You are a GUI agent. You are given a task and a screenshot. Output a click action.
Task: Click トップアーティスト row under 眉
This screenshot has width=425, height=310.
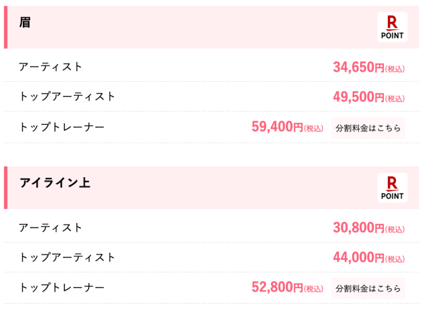[x=211, y=97]
